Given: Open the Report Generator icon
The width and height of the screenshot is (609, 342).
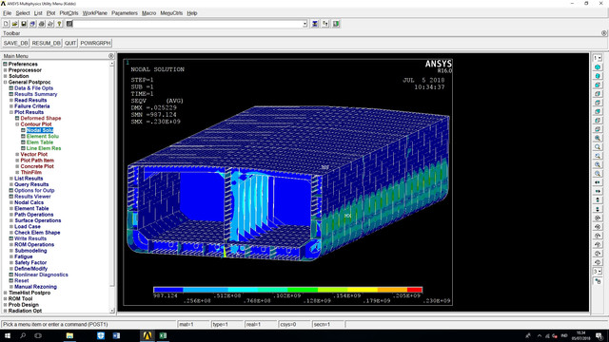Looking at the screenshot, I should [x=50, y=24].
